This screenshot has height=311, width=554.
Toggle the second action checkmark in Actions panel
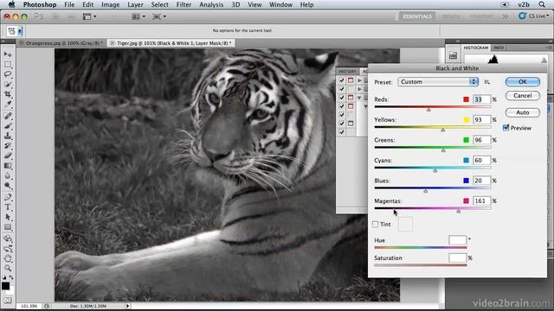coord(342,89)
